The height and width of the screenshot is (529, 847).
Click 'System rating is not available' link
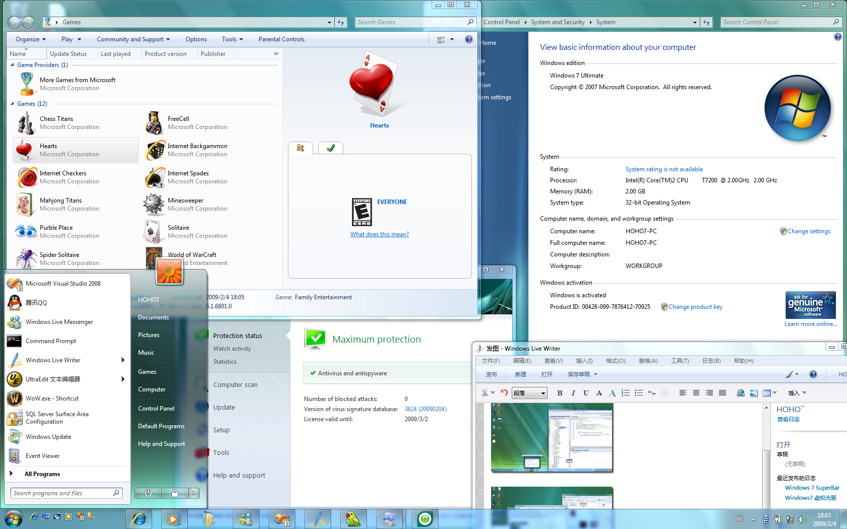point(664,169)
